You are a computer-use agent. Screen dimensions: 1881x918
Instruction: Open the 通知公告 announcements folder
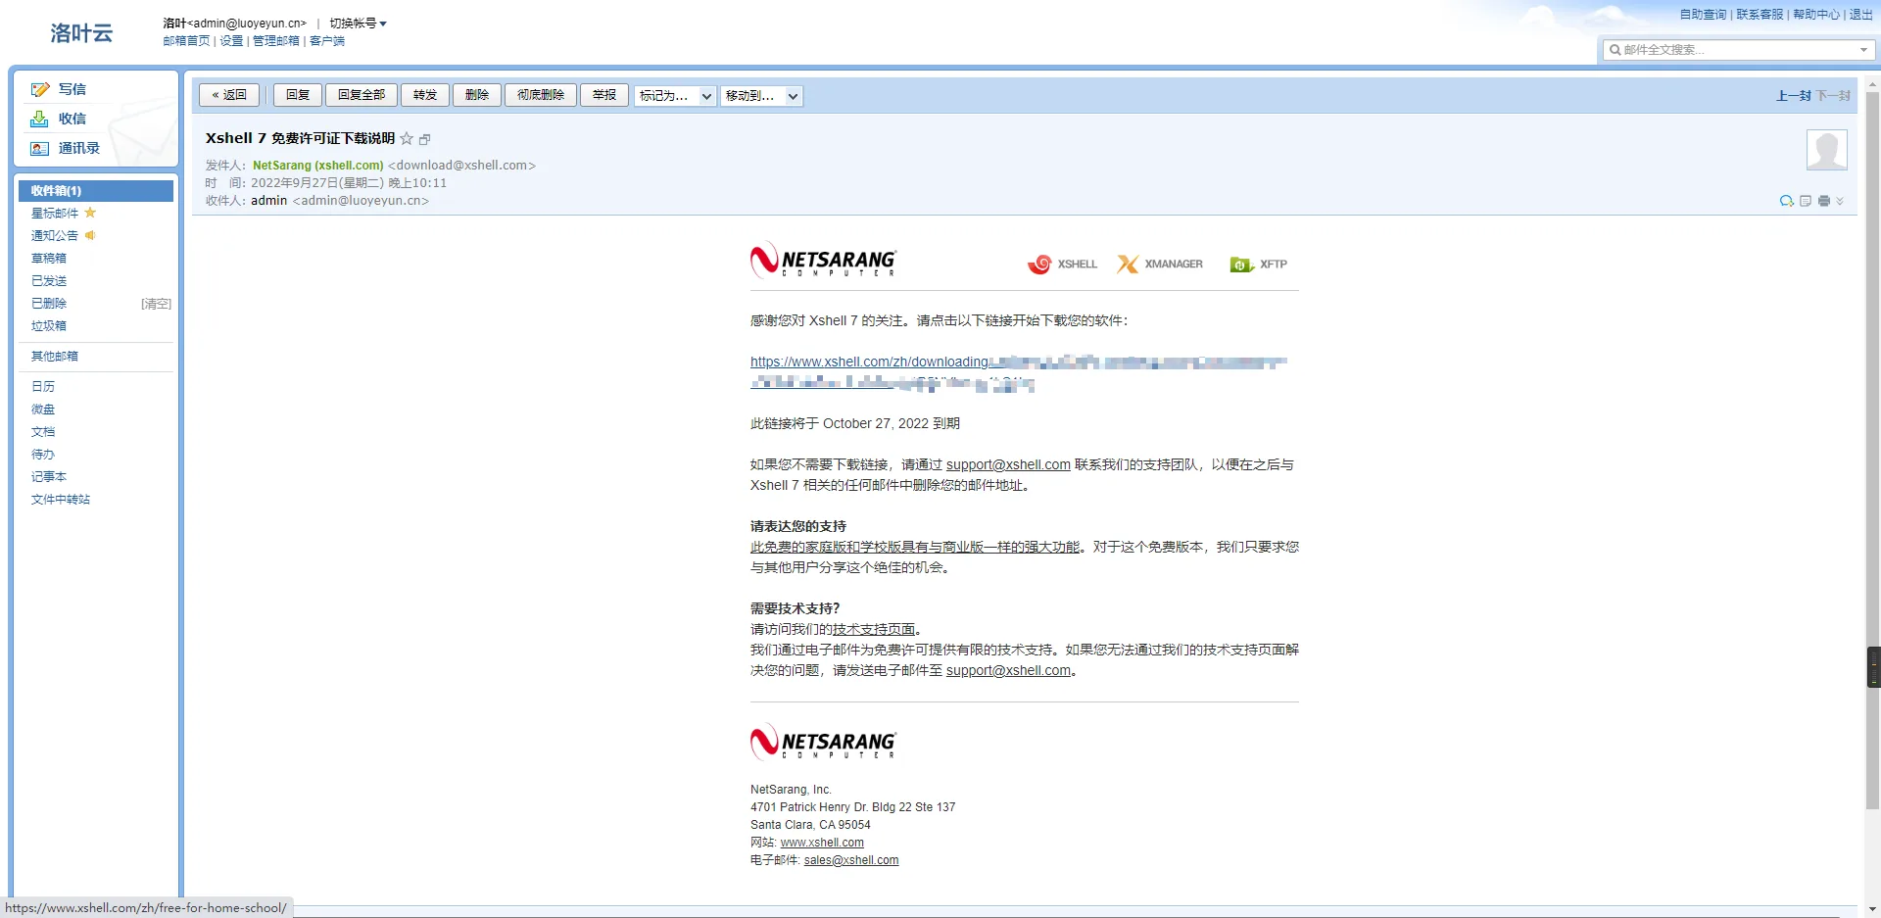pyautogui.click(x=55, y=236)
